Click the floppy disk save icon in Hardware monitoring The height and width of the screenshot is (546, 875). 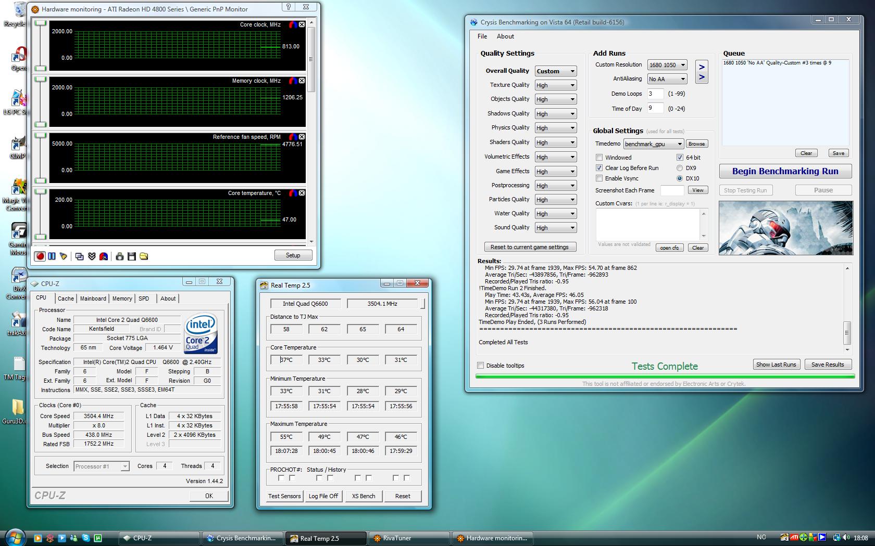[x=132, y=256]
